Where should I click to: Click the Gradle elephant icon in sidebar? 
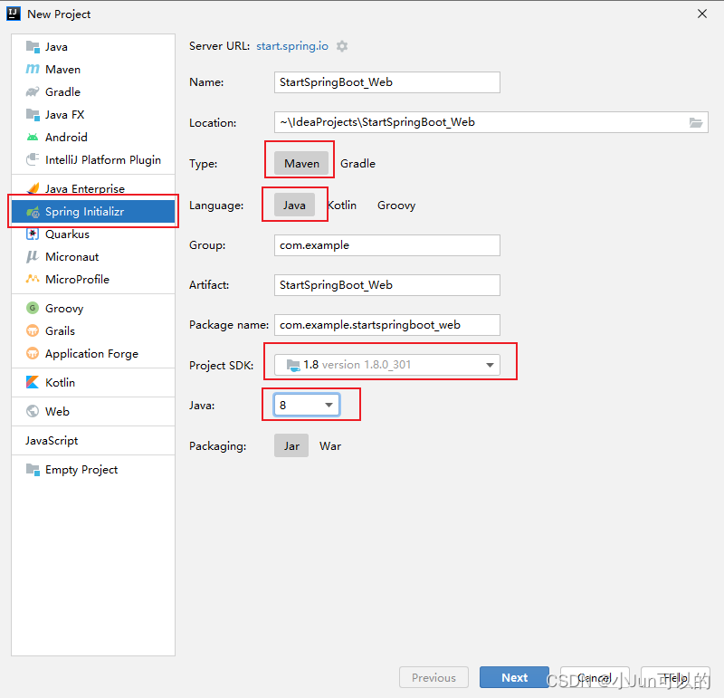(33, 92)
